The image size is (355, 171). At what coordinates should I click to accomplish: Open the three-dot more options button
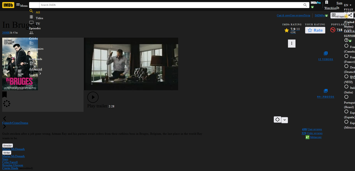pos(292,43)
